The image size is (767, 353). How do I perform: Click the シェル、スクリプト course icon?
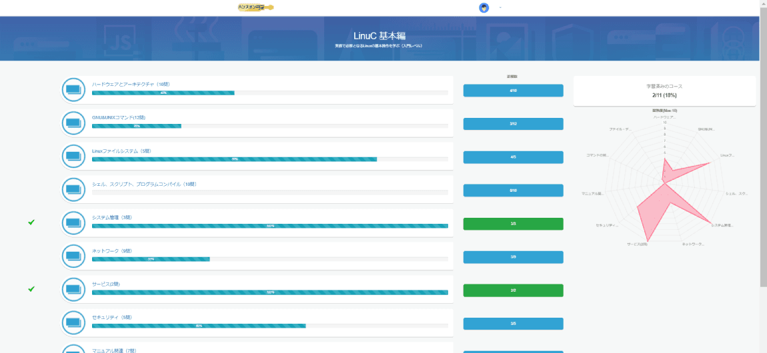pos(73,189)
